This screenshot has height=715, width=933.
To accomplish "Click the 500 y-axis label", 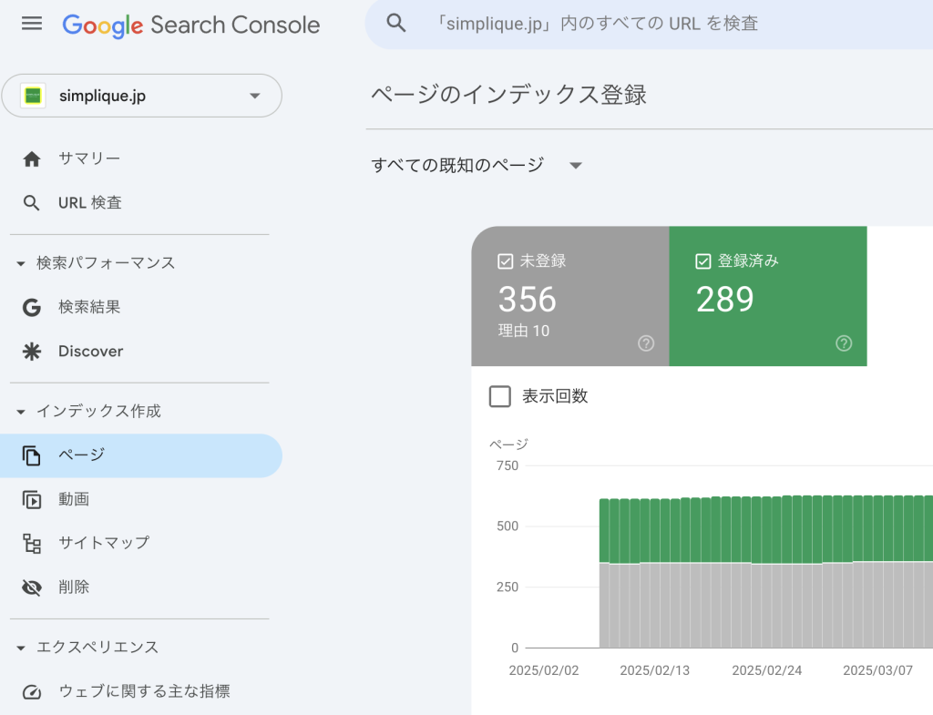I will 508,526.
